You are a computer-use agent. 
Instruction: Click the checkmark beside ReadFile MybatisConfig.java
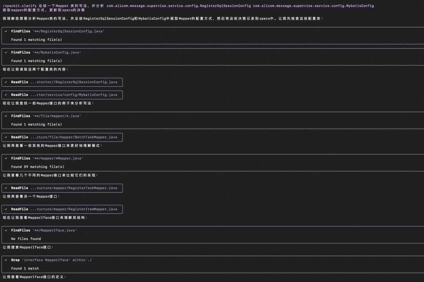pyautogui.click(x=6, y=95)
